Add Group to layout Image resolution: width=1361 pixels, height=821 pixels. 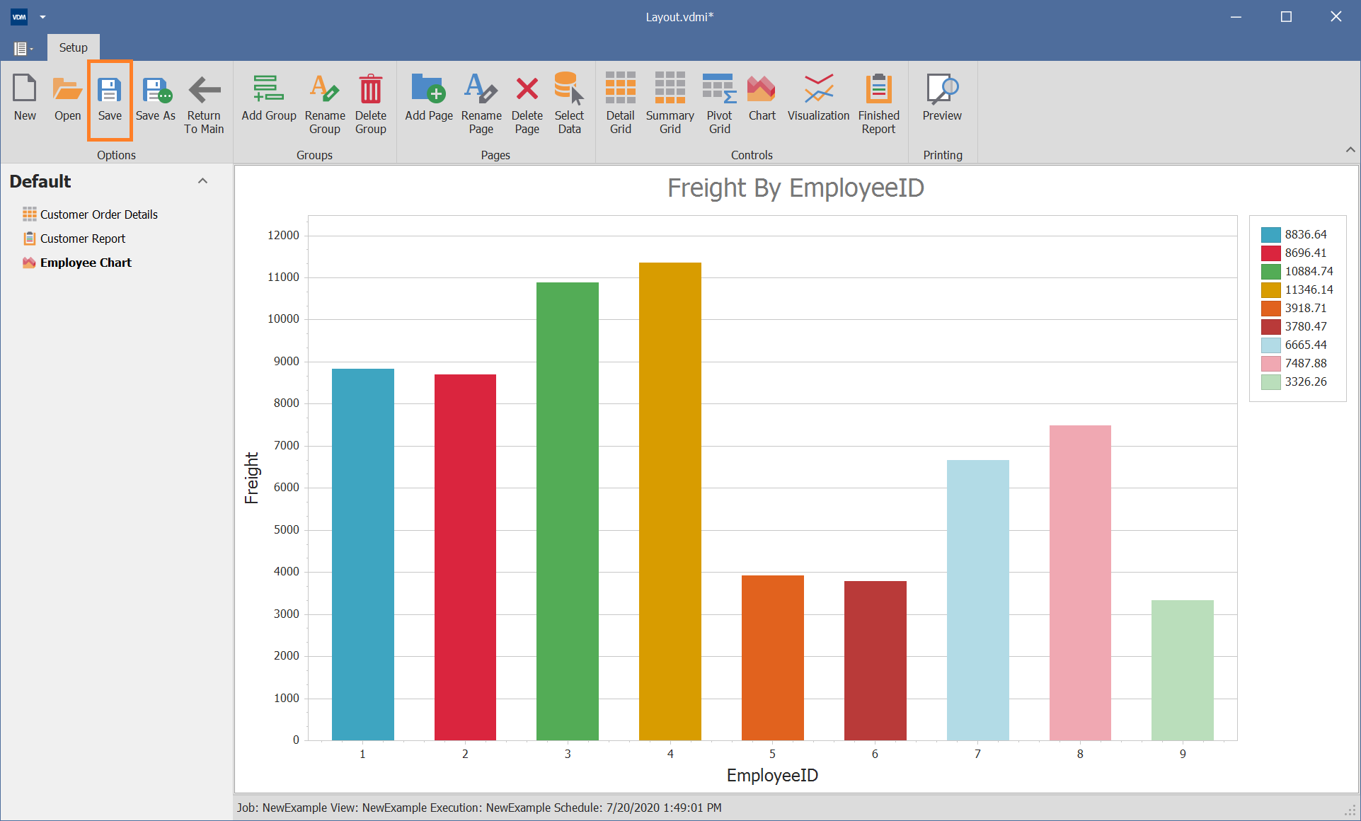(x=268, y=99)
